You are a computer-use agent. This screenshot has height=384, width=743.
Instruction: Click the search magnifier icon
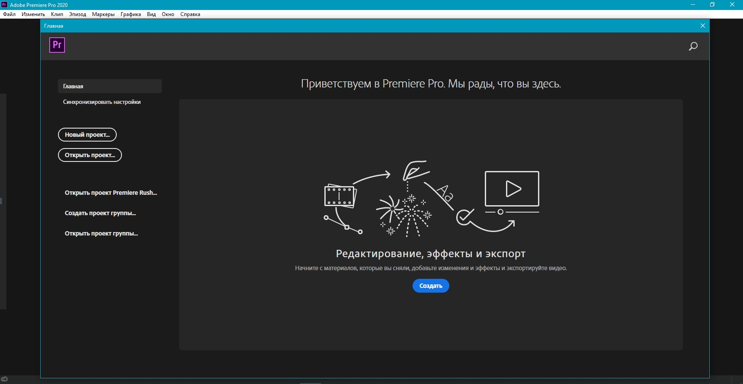click(693, 46)
